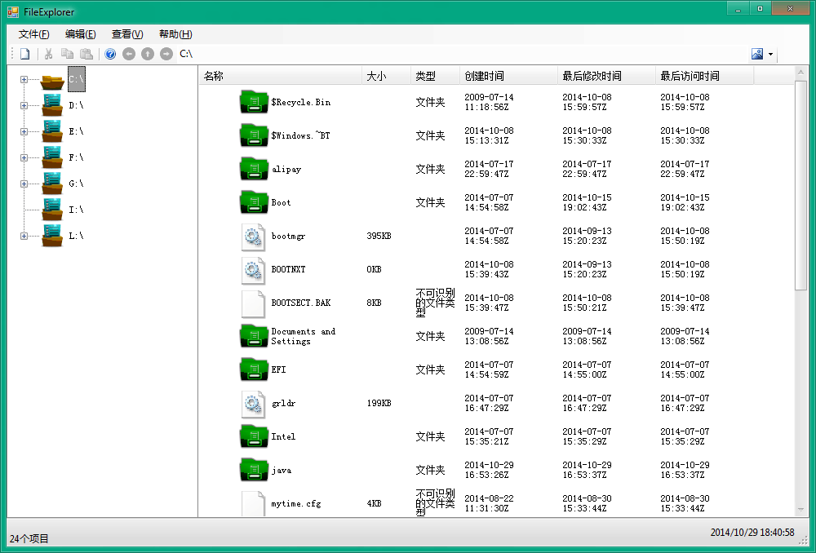Expand the L:\ tree node

pos(24,236)
